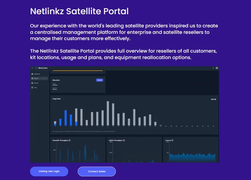251x180 pixels.
Task: Select the Devices satellite icon in sidebar
Action: point(32,78)
